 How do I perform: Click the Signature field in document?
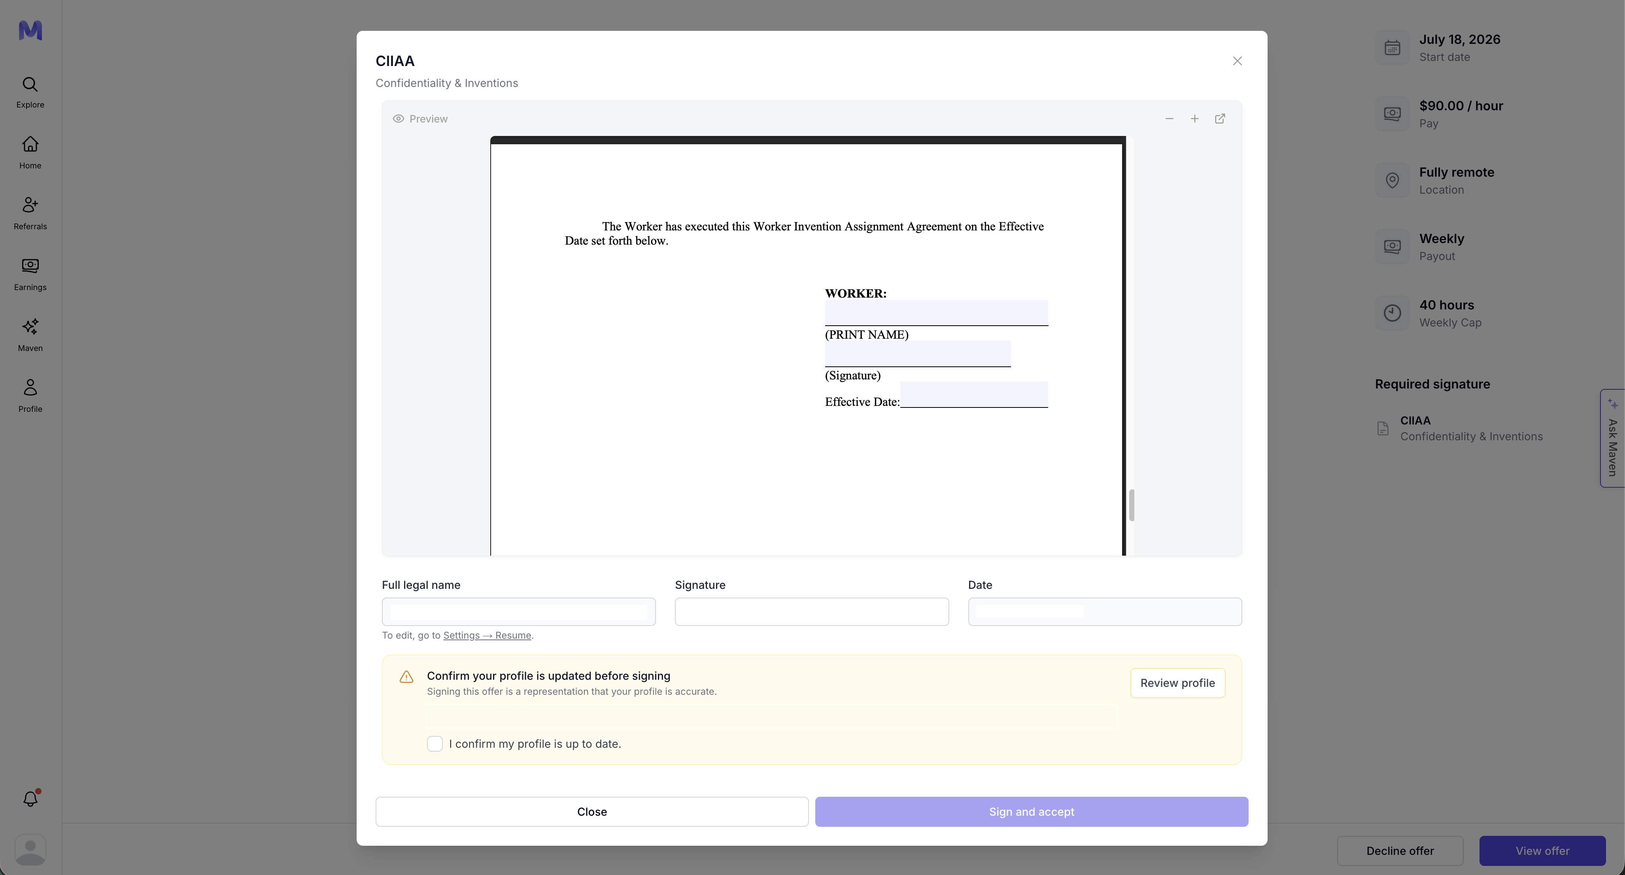point(918,354)
